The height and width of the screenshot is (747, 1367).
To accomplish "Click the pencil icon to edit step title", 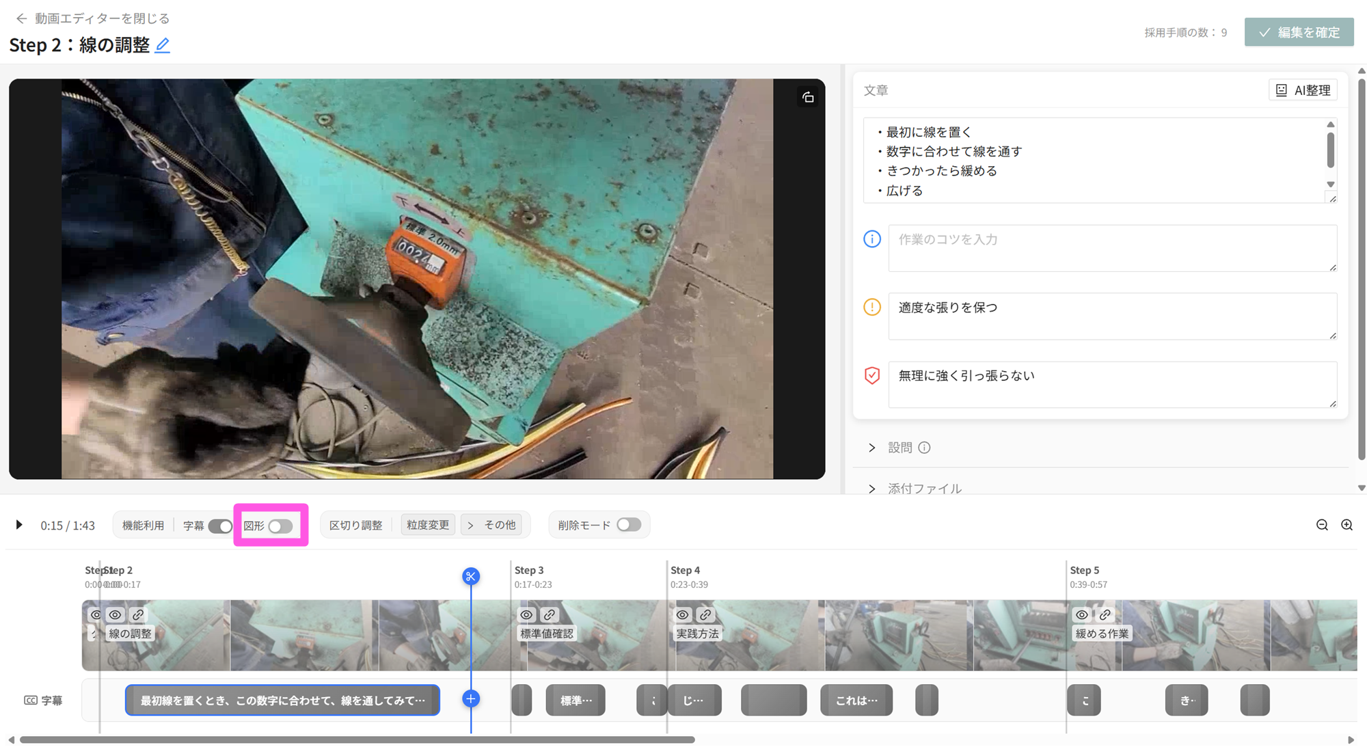I will tap(162, 45).
